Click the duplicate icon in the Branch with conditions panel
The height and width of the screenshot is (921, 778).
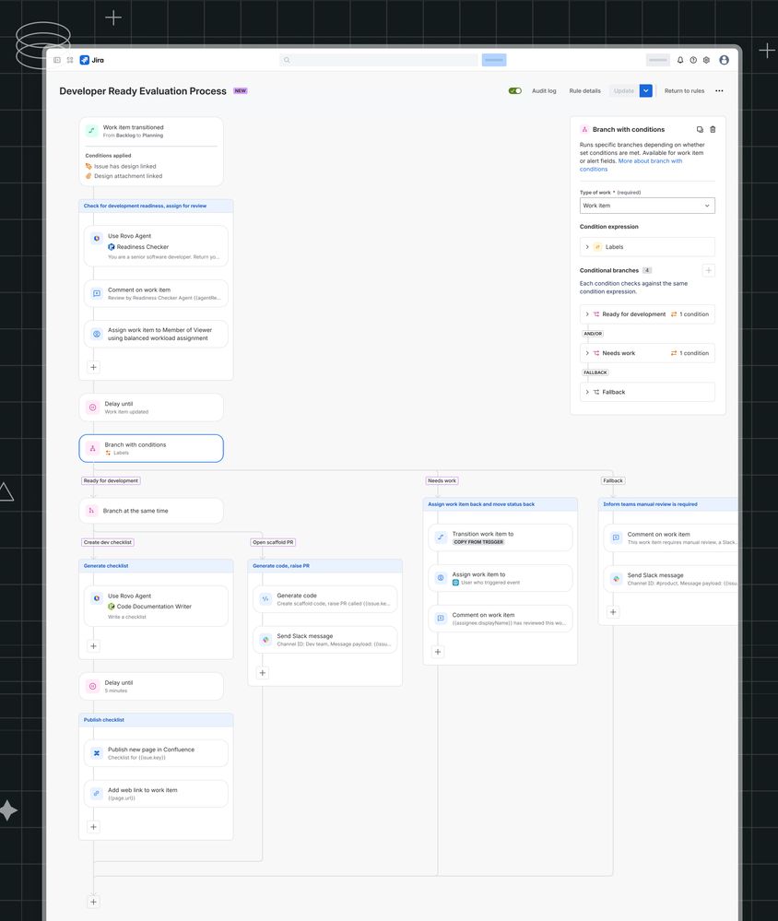(700, 130)
